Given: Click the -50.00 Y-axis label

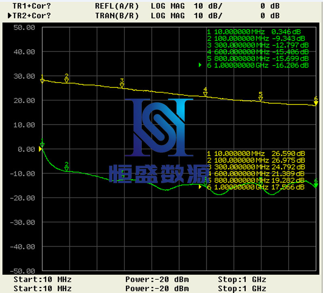Looking at the screenshot, I should click(x=23, y=271).
